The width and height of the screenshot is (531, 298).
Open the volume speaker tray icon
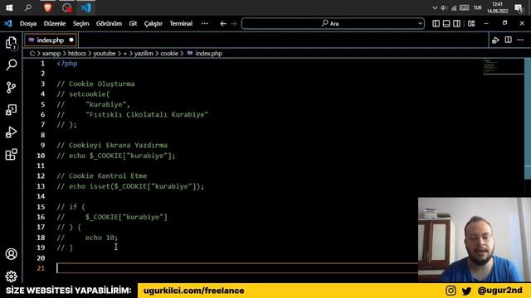click(443, 7)
